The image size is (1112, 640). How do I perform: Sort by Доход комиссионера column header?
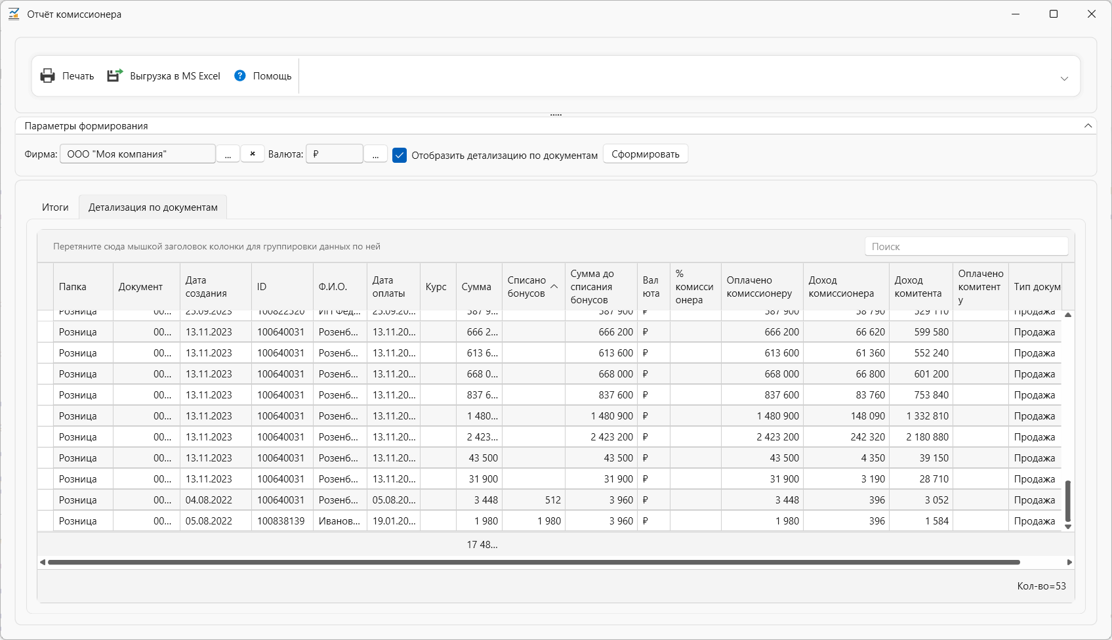[x=846, y=287]
